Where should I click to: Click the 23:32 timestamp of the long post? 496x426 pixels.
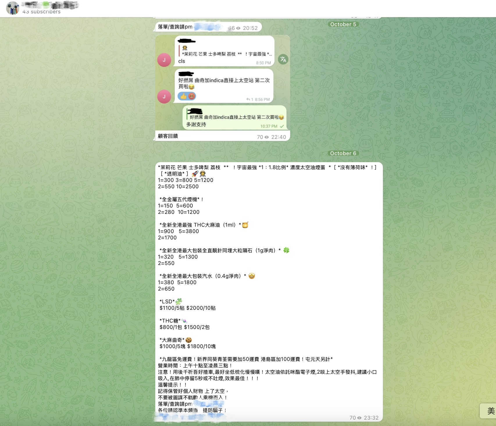click(371, 418)
